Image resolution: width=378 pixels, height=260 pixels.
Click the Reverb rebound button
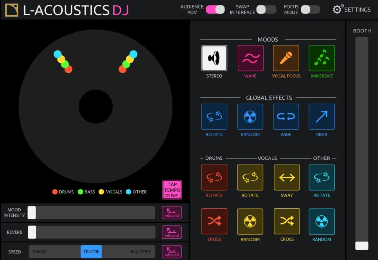pos(172,232)
